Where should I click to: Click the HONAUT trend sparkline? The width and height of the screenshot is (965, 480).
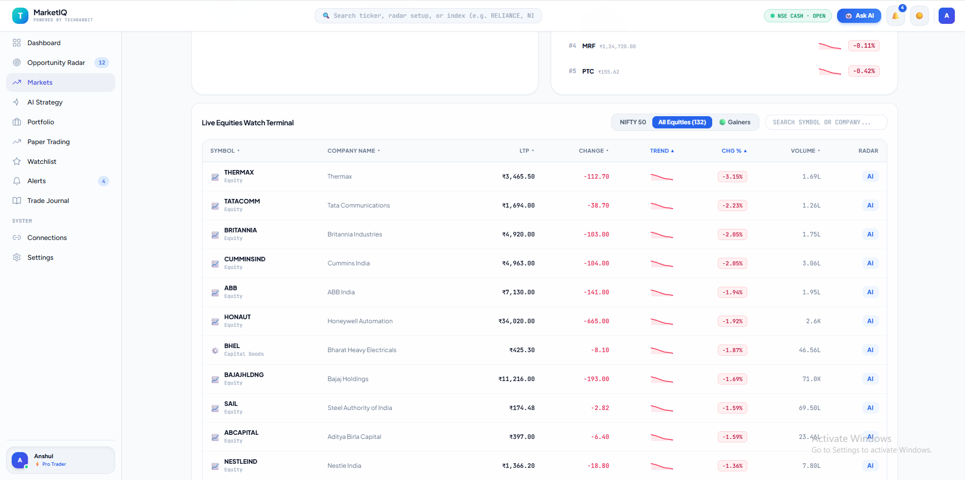[662, 322]
